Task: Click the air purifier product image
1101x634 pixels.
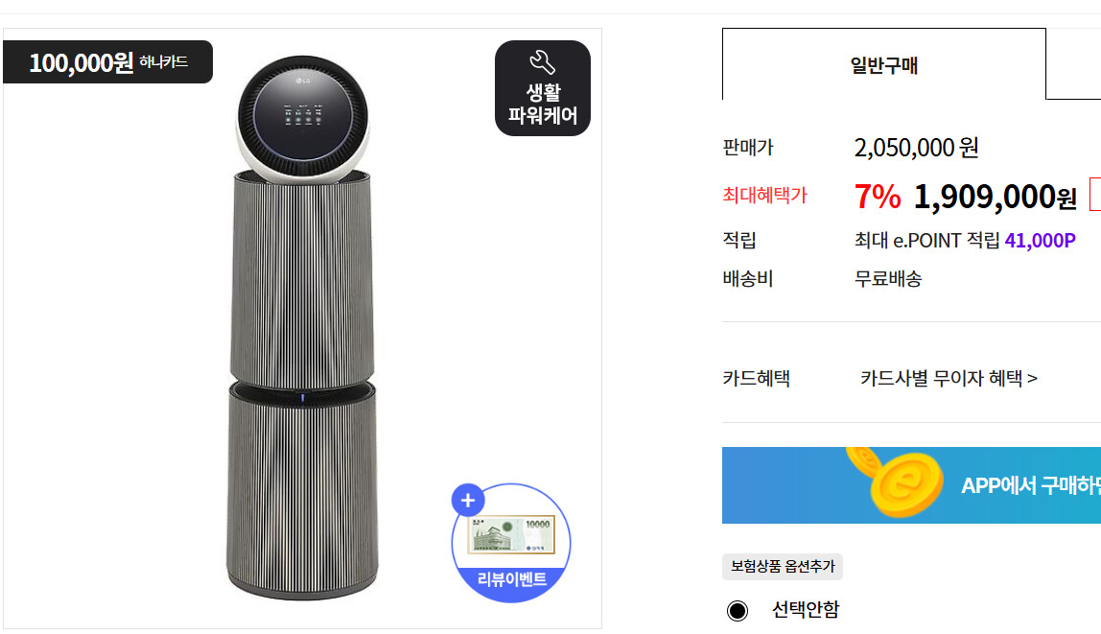Action: (302, 328)
